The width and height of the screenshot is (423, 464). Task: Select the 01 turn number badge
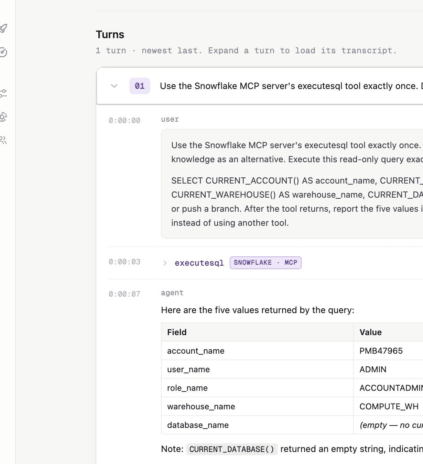click(x=140, y=86)
